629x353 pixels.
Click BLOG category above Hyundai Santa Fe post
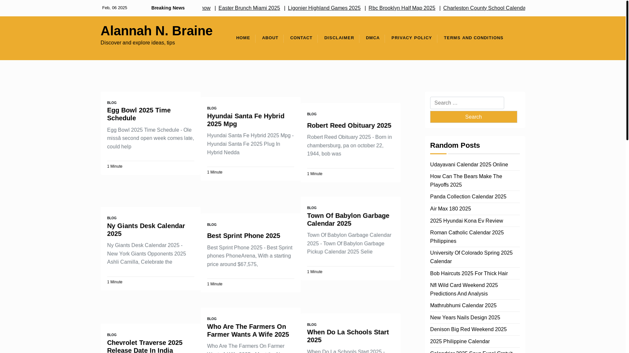212,108
